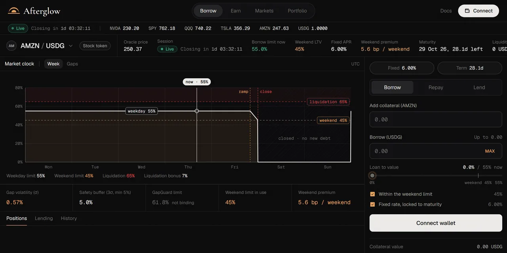Click the Oracle price 250.37 value
The height and width of the screenshot is (253, 507).
click(133, 49)
